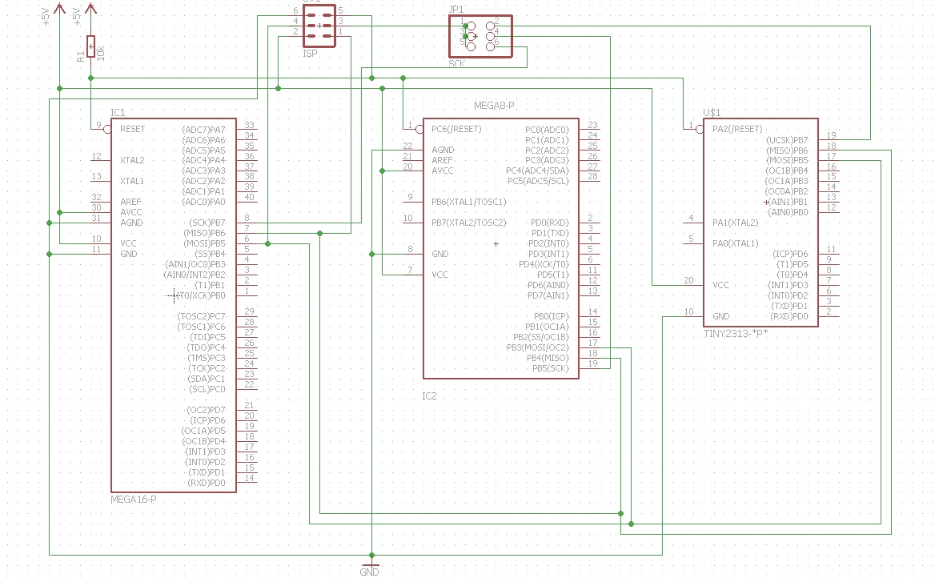
Task: Click the PD4(XCK/T0) pin label
Action: point(544,264)
